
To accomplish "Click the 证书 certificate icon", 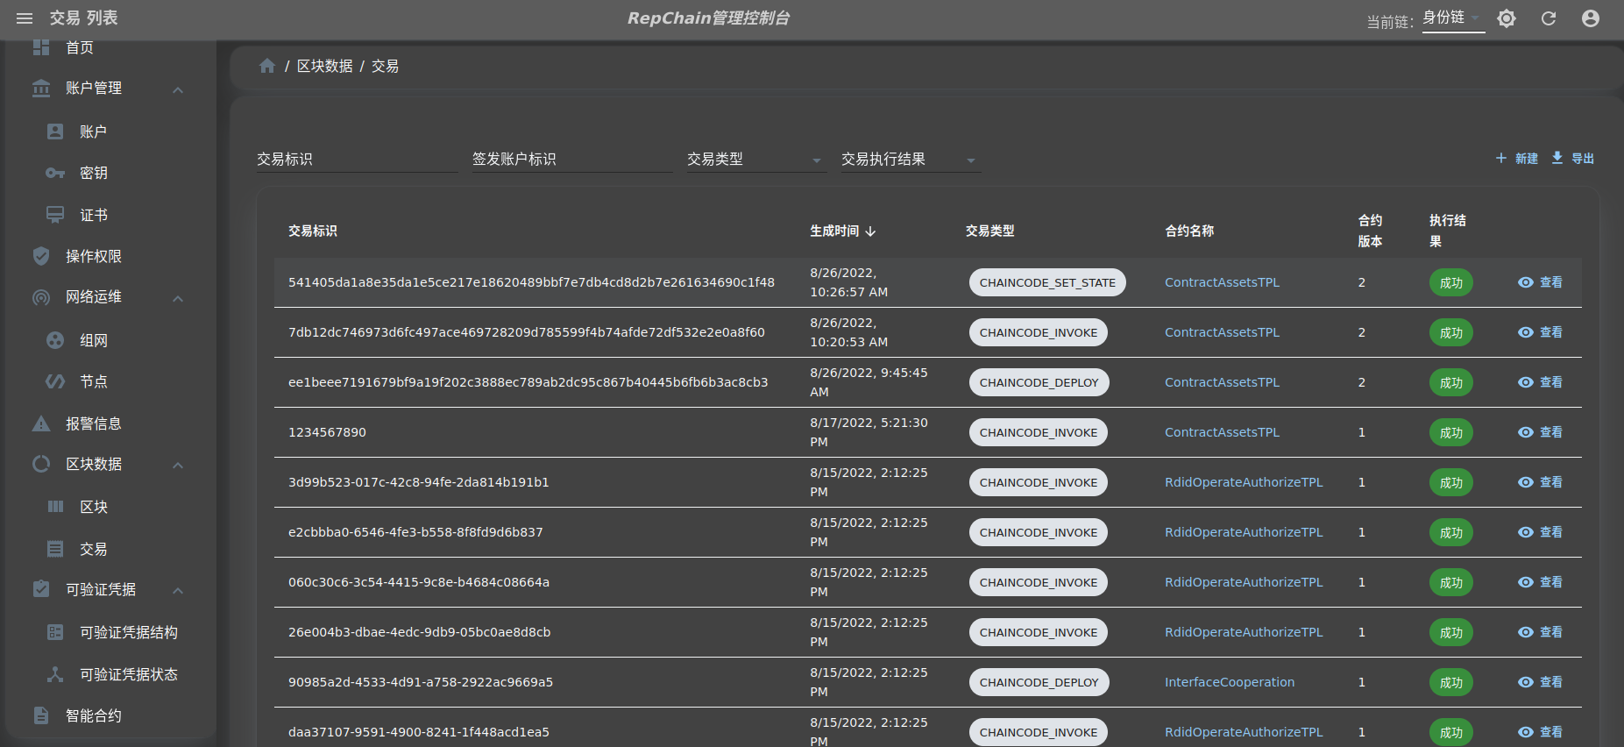I will pyautogui.click(x=55, y=215).
